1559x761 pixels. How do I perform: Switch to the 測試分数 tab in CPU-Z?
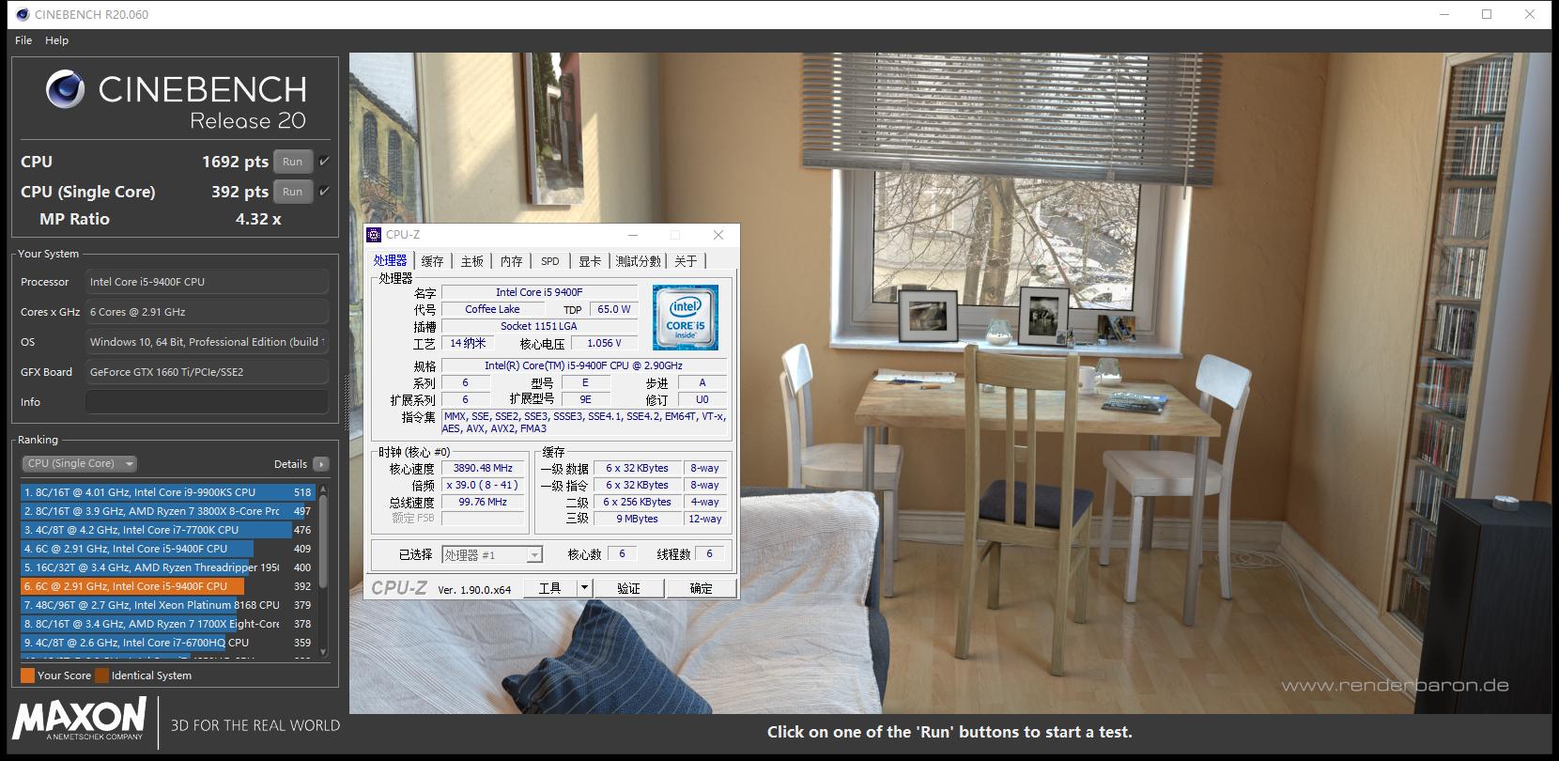click(639, 261)
